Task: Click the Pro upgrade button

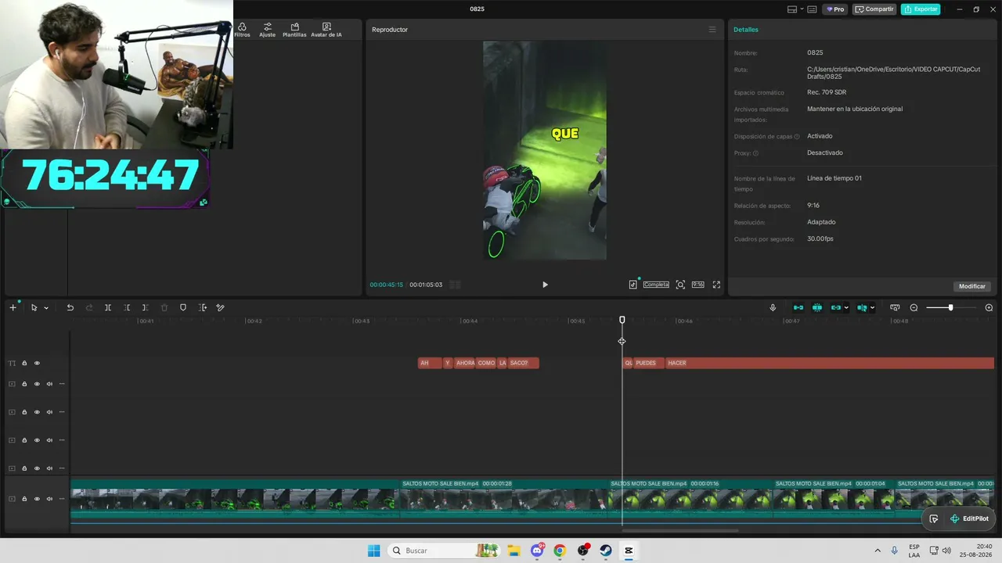Action: point(834,9)
